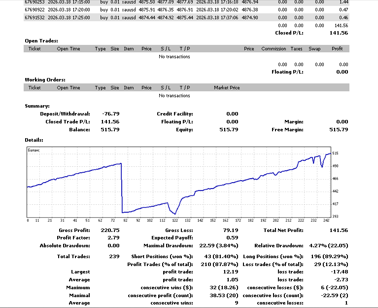The image size is (378, 308).
Task: Click the Swap column header in Open Trades
Action: pyautogui.click(x=314, y=49)
